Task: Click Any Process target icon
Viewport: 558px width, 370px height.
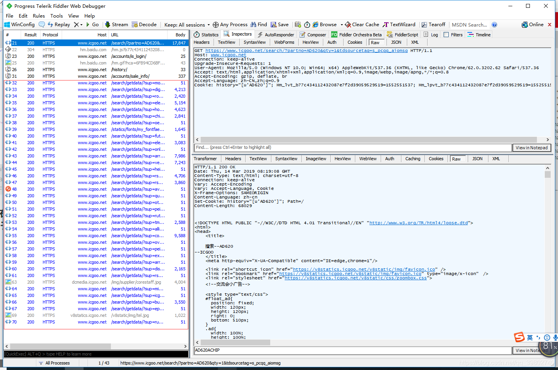Action: click(x=216, y=25)
